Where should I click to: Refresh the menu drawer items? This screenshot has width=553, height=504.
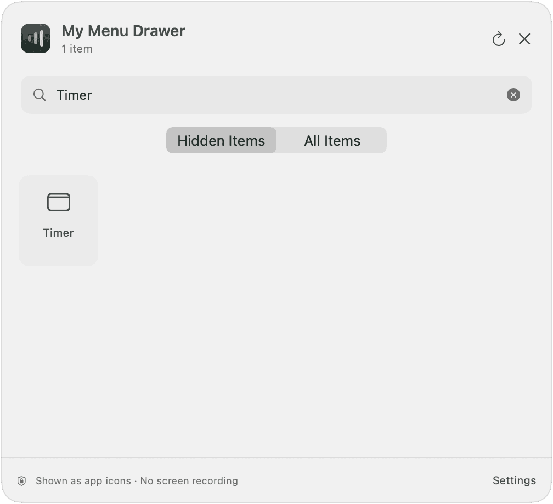pyautogui.click(x=499, y=39)
